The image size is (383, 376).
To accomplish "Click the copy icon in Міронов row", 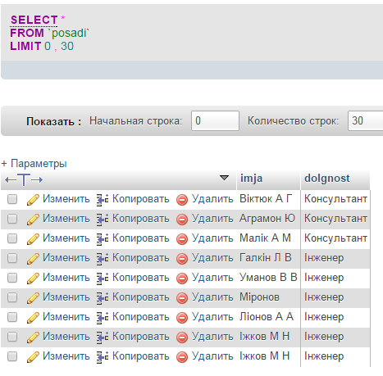I will coord(103,298).
